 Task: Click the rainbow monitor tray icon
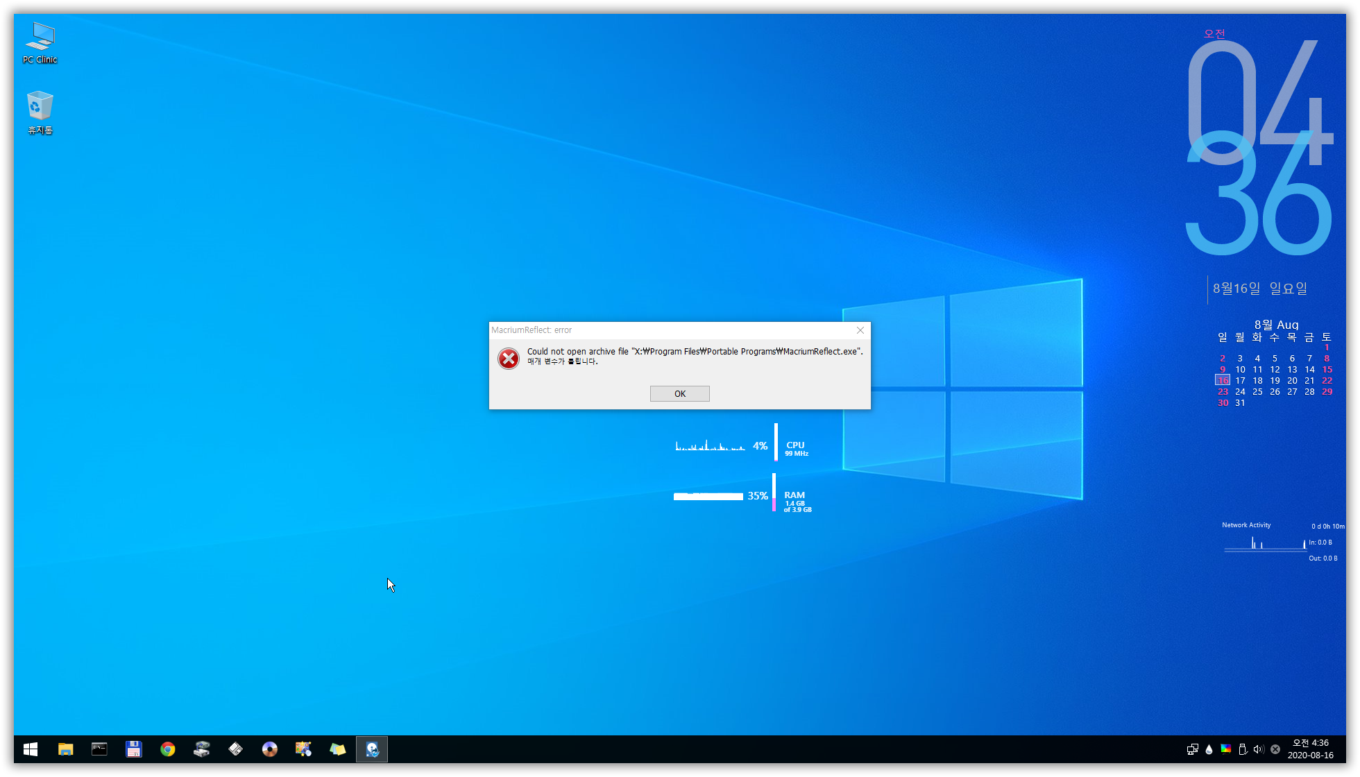pos(1225,749)
